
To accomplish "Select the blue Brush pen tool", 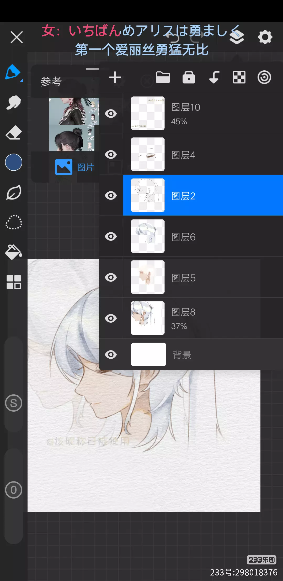I will click(x=13, y=72).
